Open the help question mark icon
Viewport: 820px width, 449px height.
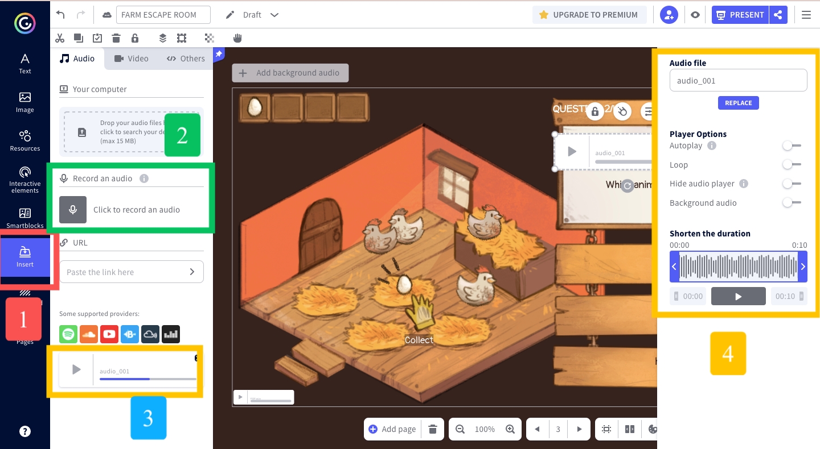coord(25,431)
